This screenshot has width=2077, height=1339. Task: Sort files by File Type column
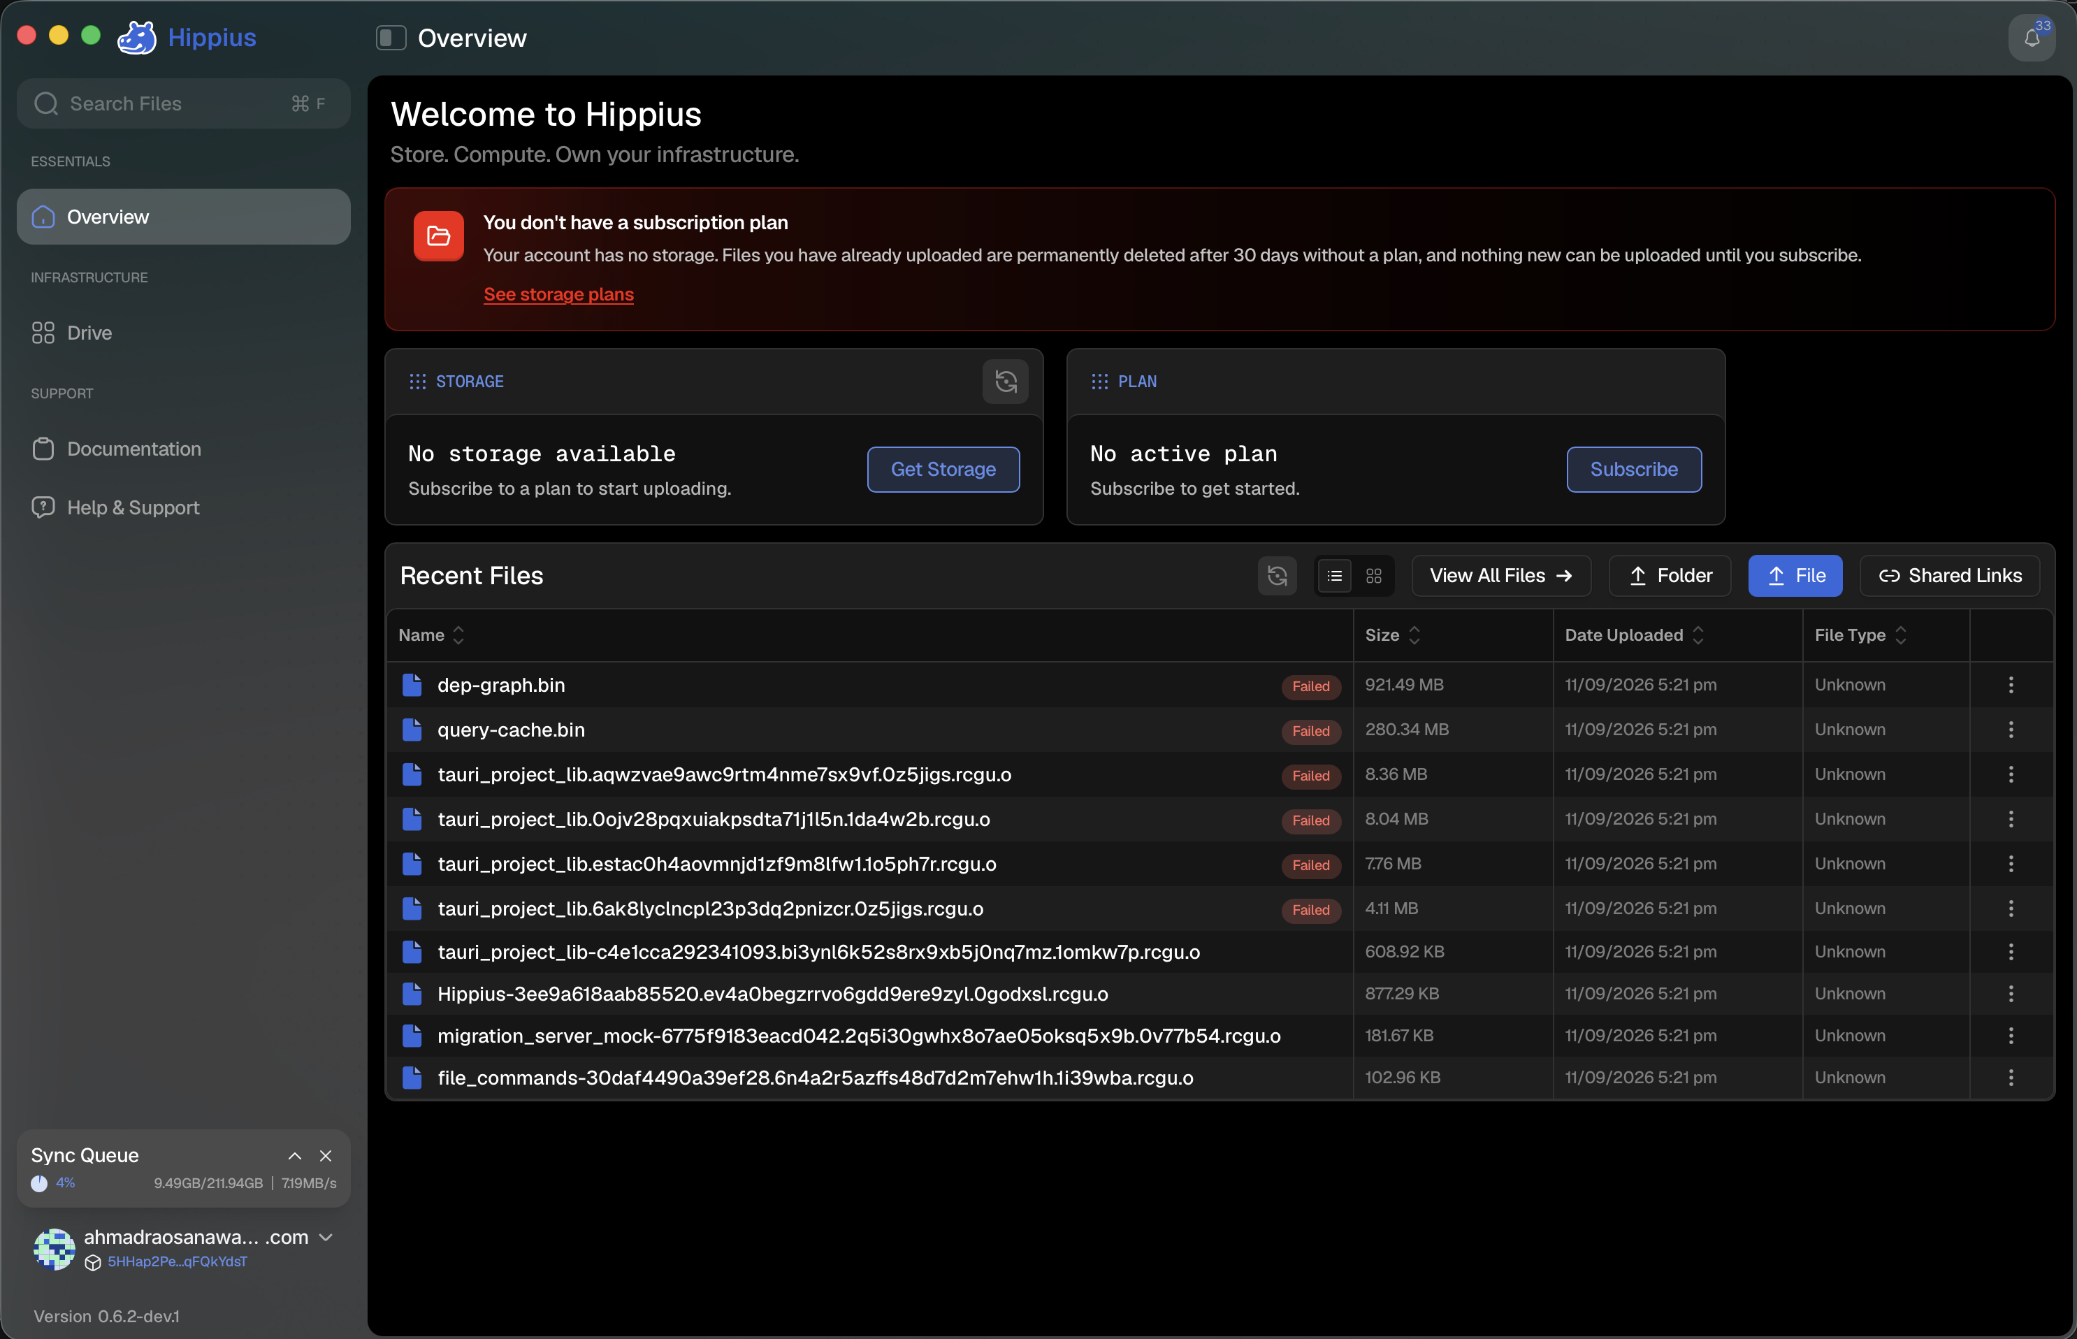point(1860,635)
